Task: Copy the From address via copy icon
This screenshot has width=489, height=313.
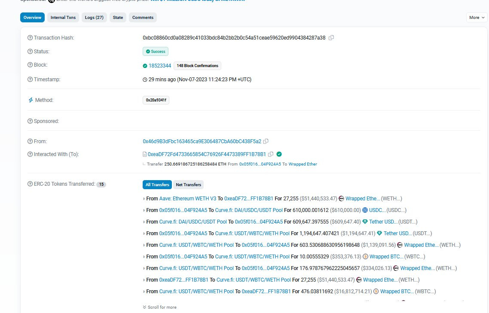Action: tap(266, 141)
